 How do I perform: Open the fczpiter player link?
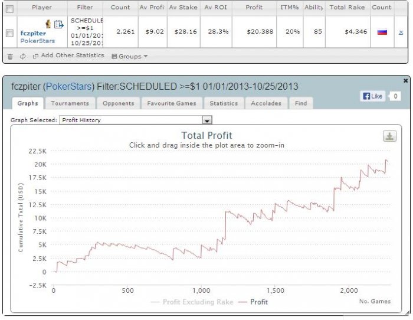click(33, 34)
